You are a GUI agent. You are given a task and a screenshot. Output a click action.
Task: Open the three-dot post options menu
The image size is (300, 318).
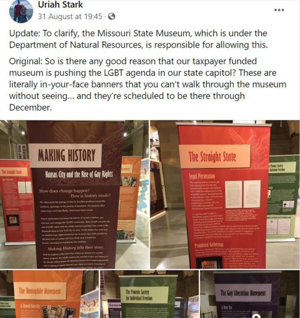[x=279, y=10]
